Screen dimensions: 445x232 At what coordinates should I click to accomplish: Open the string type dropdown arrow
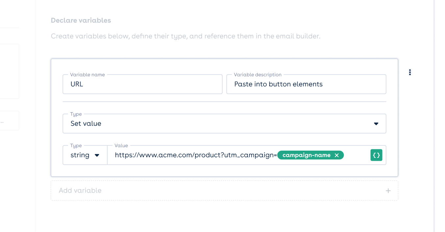click(x=97, y=155)
